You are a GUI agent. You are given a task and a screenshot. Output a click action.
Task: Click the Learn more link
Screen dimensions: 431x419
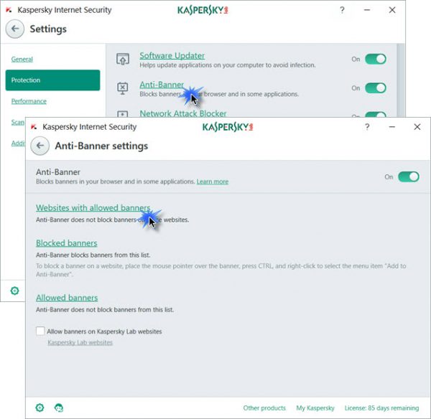point(213,182)
